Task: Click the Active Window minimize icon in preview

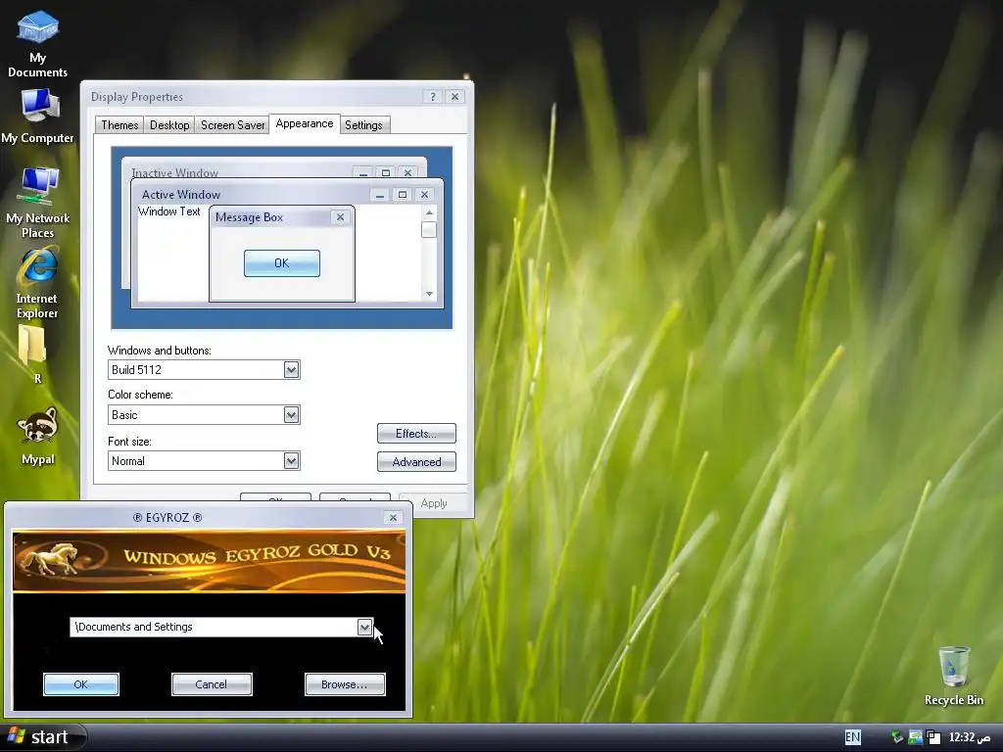Action: (380, 195)
